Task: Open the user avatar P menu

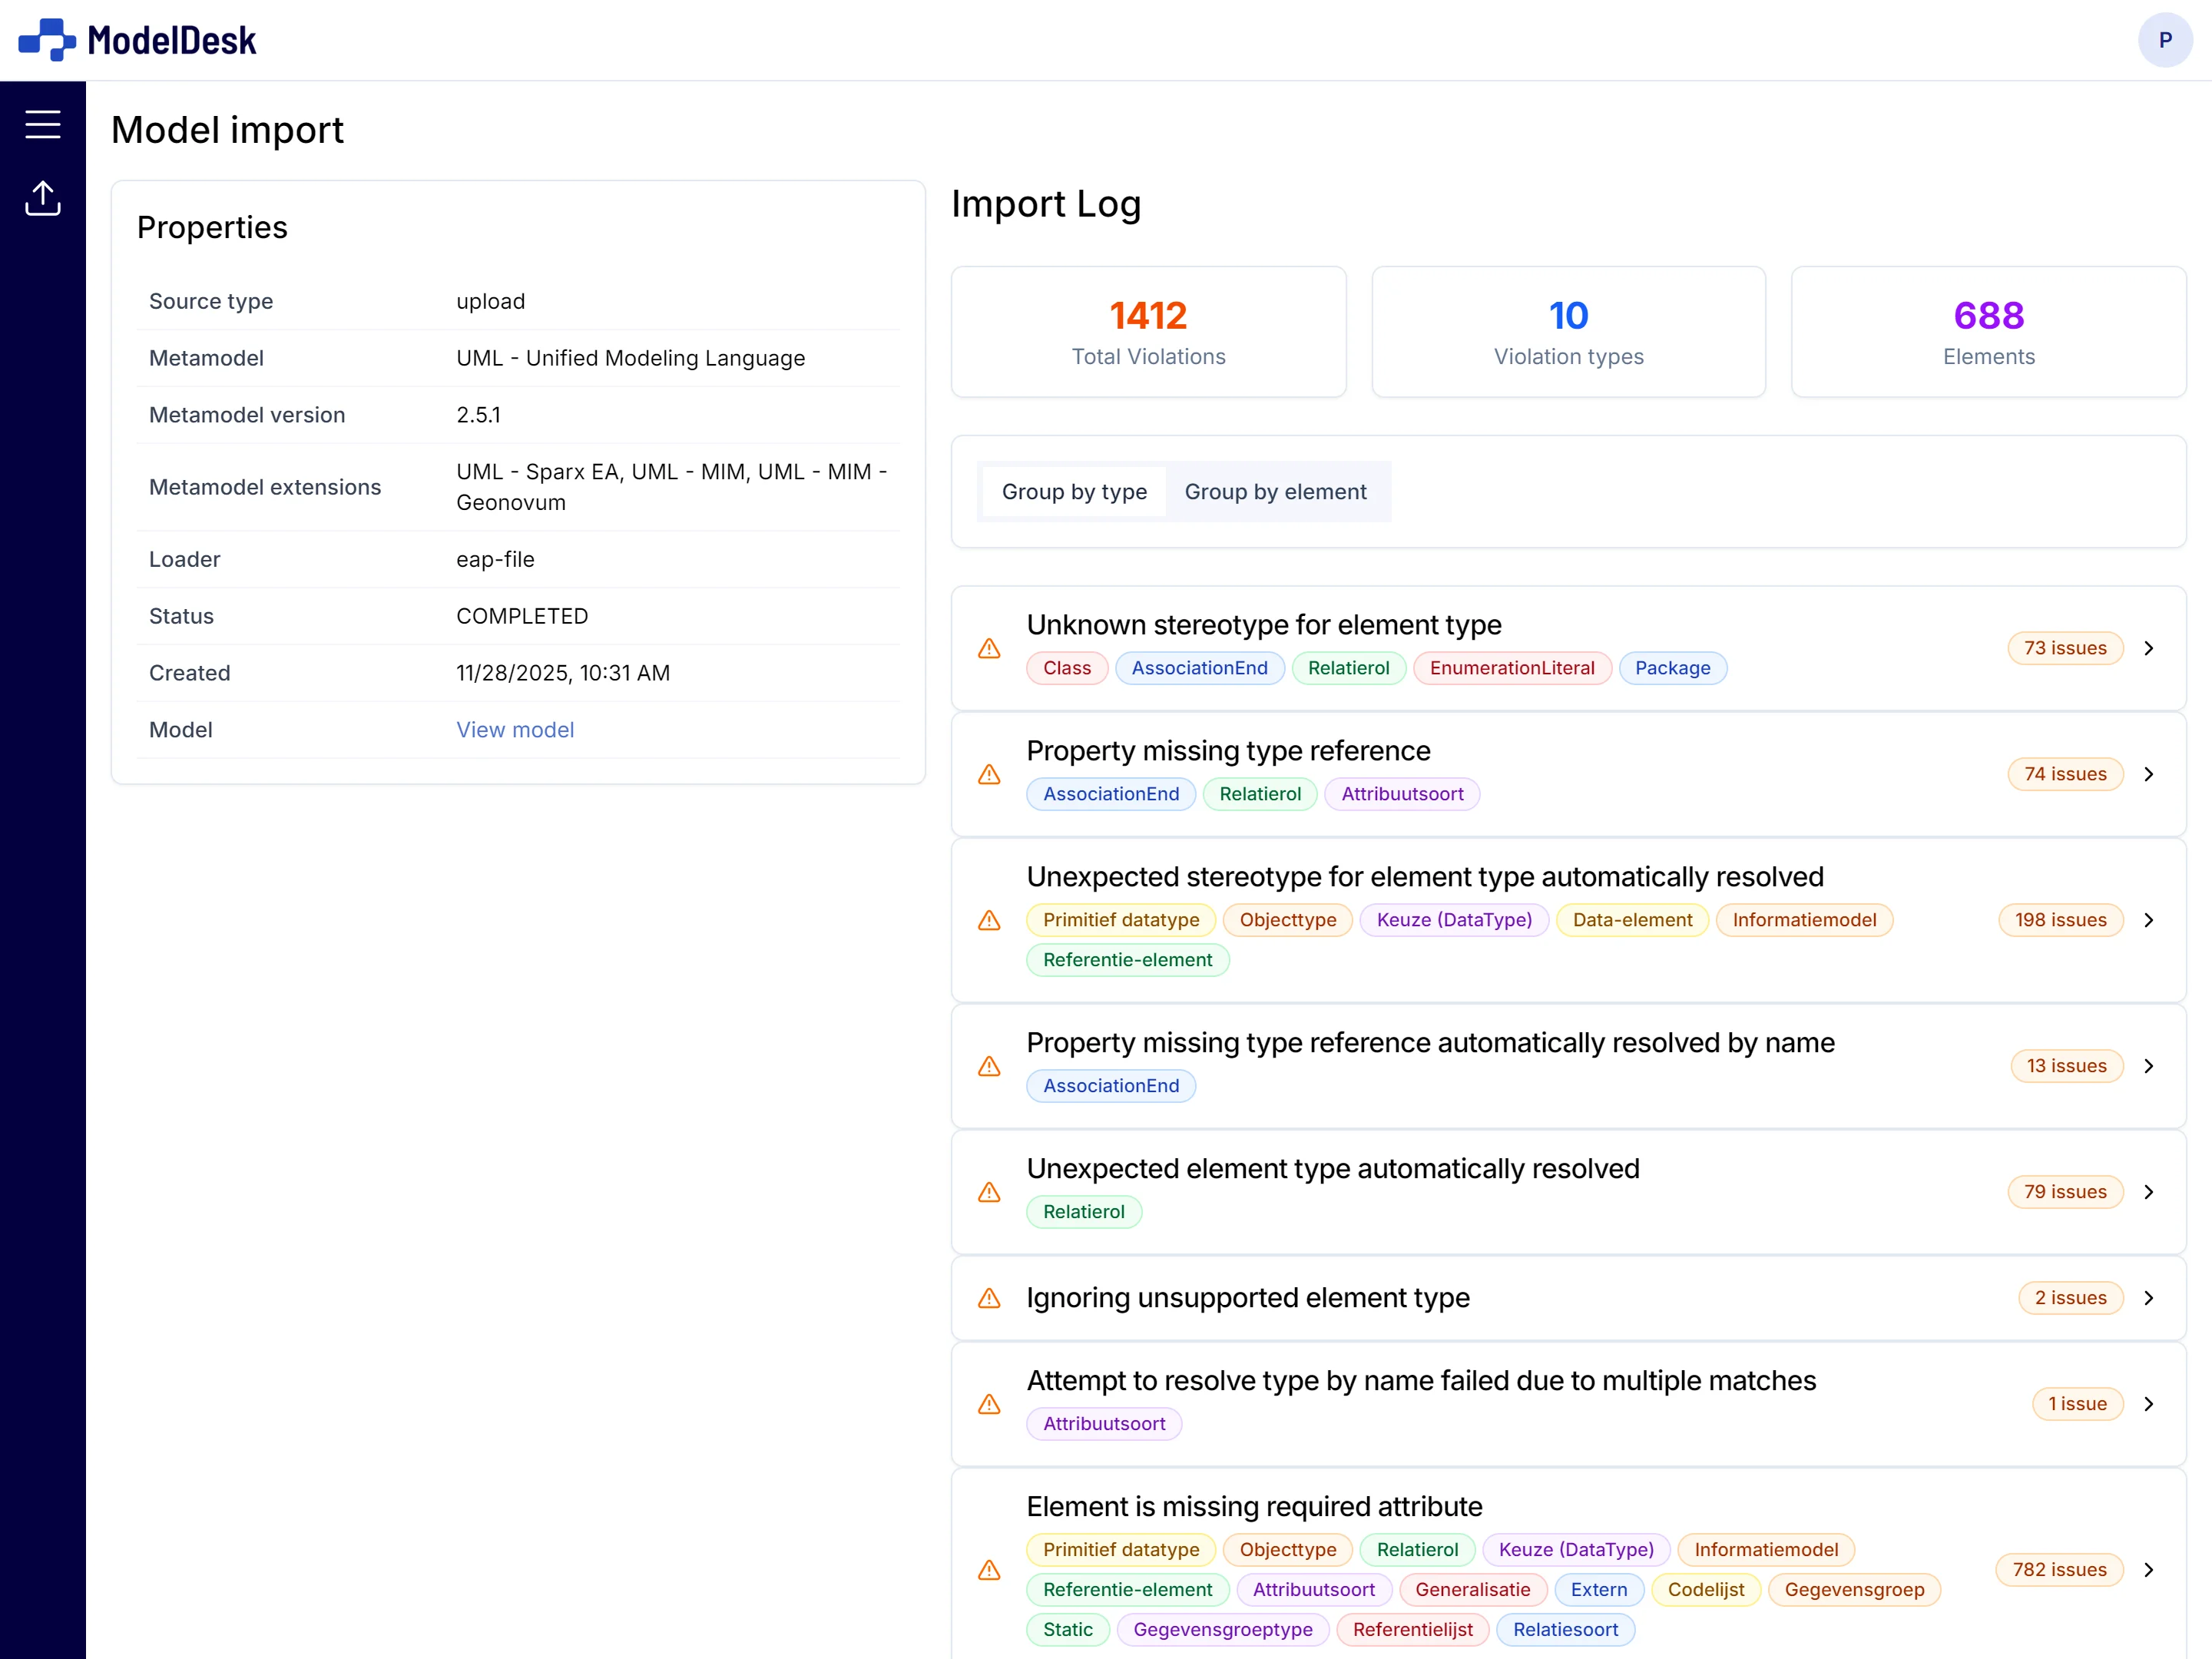Action: [2165, 40]
